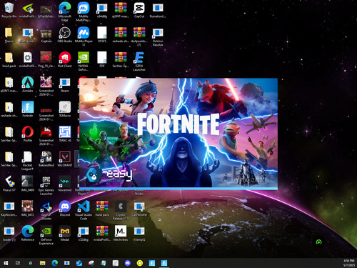Viewport: 357px width, 268px height.
Task: Open the Capture image file
Action: 46,36
